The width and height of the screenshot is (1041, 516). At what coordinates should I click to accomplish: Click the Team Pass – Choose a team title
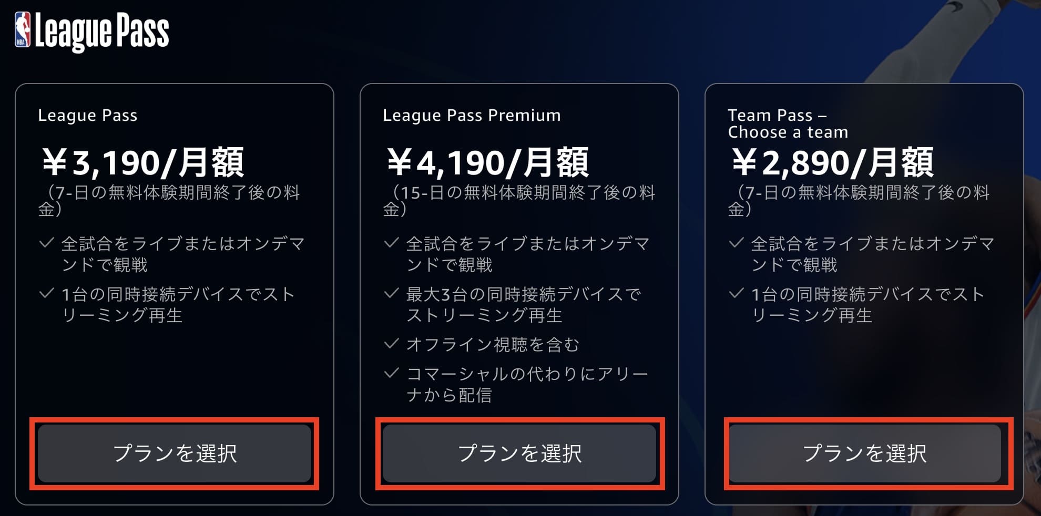pyautogui.click(x=789, y=123)
